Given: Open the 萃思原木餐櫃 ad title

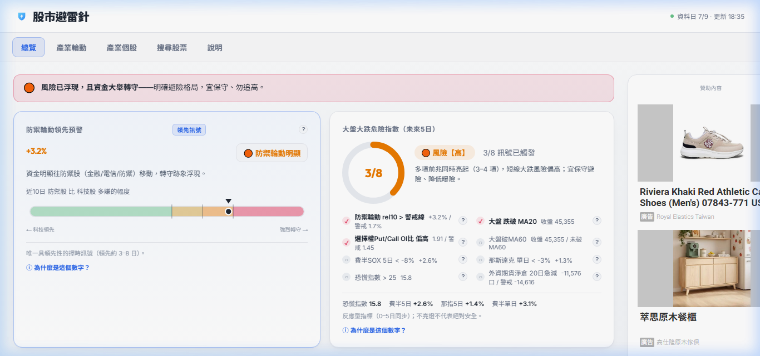Looking at the screenshot, I should tap(668, 317).
